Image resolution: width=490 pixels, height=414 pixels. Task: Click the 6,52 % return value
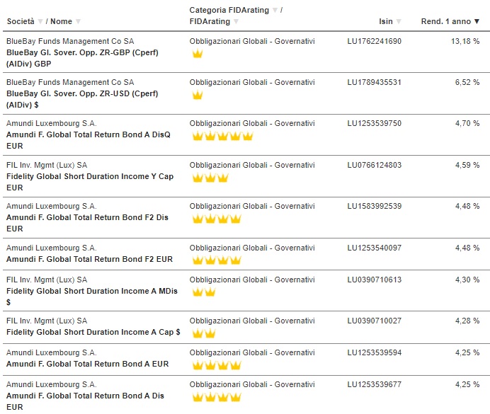pyautogui.click(x=467, y=82)
